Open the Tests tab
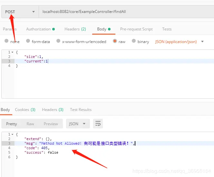214x177 pixels. coord(167,29)
